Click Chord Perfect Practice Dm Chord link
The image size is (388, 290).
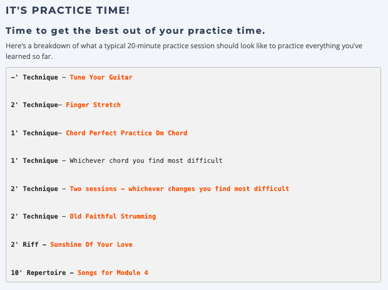click(126, 133)
